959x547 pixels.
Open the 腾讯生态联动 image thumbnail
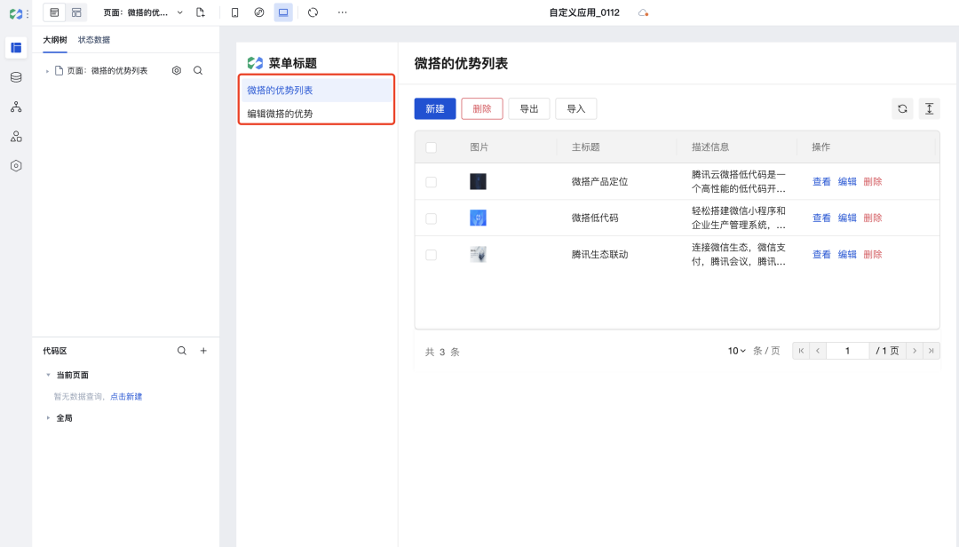(x=478, y=255)
